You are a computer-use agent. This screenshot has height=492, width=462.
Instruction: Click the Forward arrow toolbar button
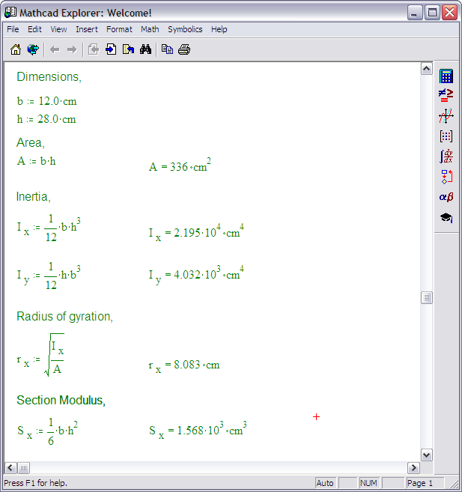[72, 49]
